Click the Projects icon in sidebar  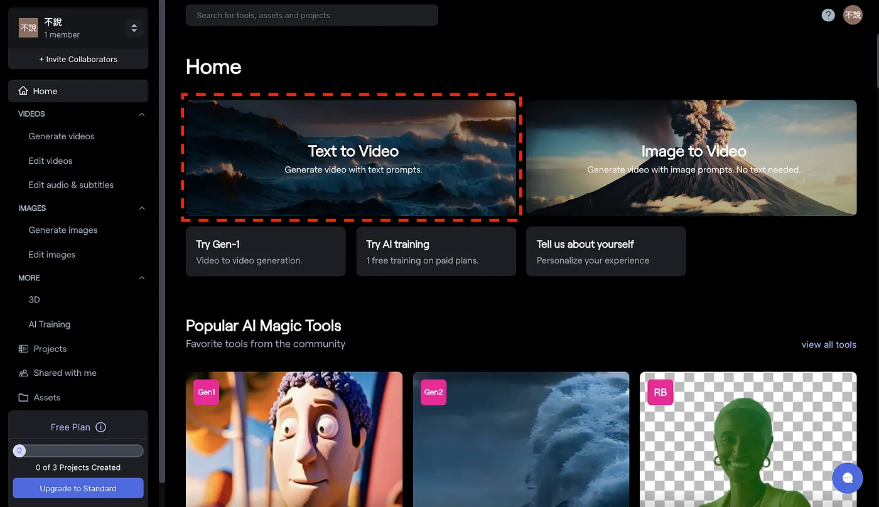23,349
